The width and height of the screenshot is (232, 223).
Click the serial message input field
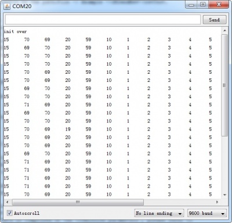[x=103, y=20]
